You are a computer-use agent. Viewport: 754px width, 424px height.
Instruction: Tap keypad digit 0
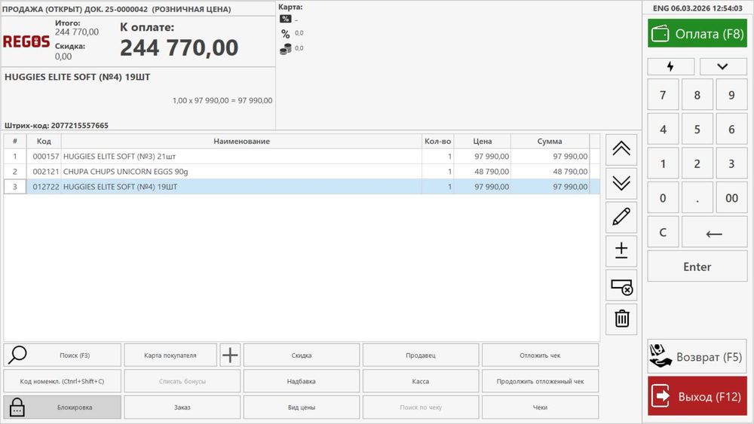pos(663,198)
